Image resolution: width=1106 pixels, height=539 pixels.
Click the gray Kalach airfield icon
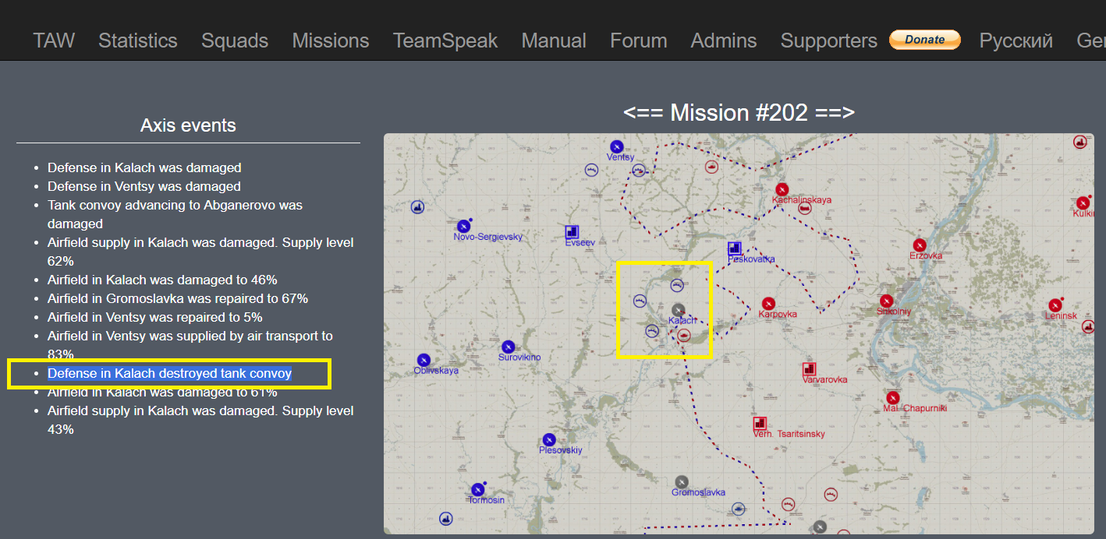[x=679, y=310]
